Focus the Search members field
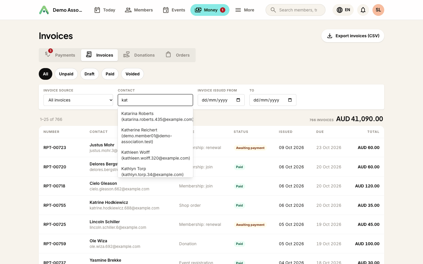423x264 pixels. tap(296, 10)
